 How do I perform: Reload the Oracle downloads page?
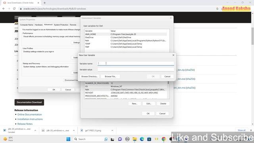[14, 9]
